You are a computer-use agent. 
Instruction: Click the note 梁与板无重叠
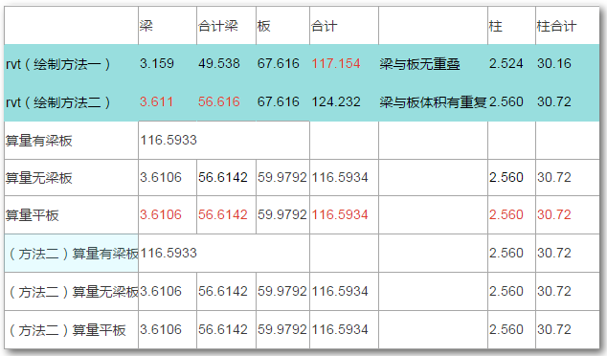pyautogui.click(x=419, y=64)
